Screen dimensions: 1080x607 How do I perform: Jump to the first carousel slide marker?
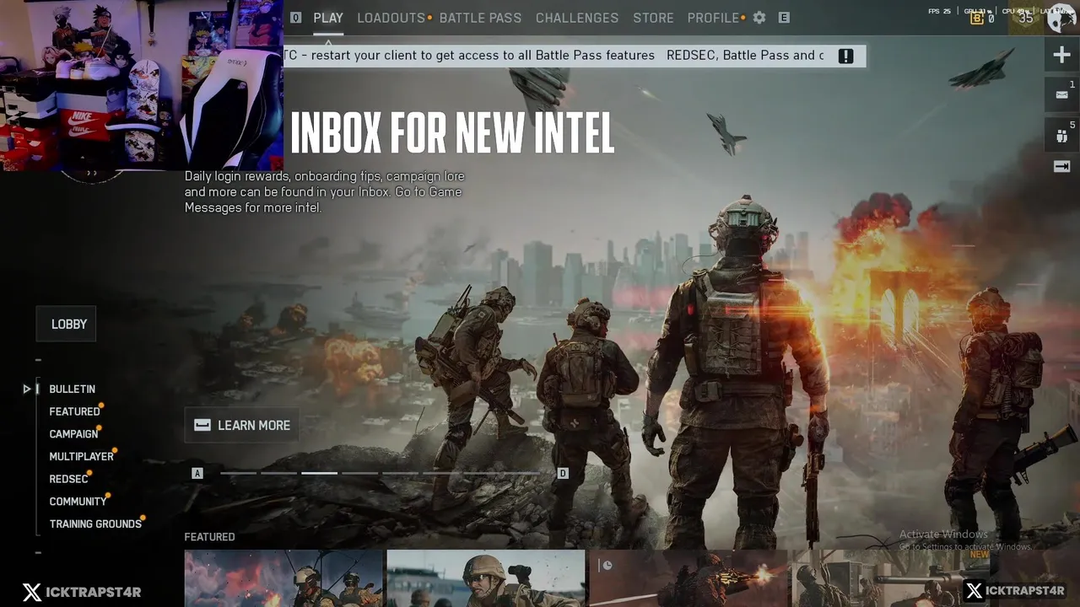[x=238, y=473]
